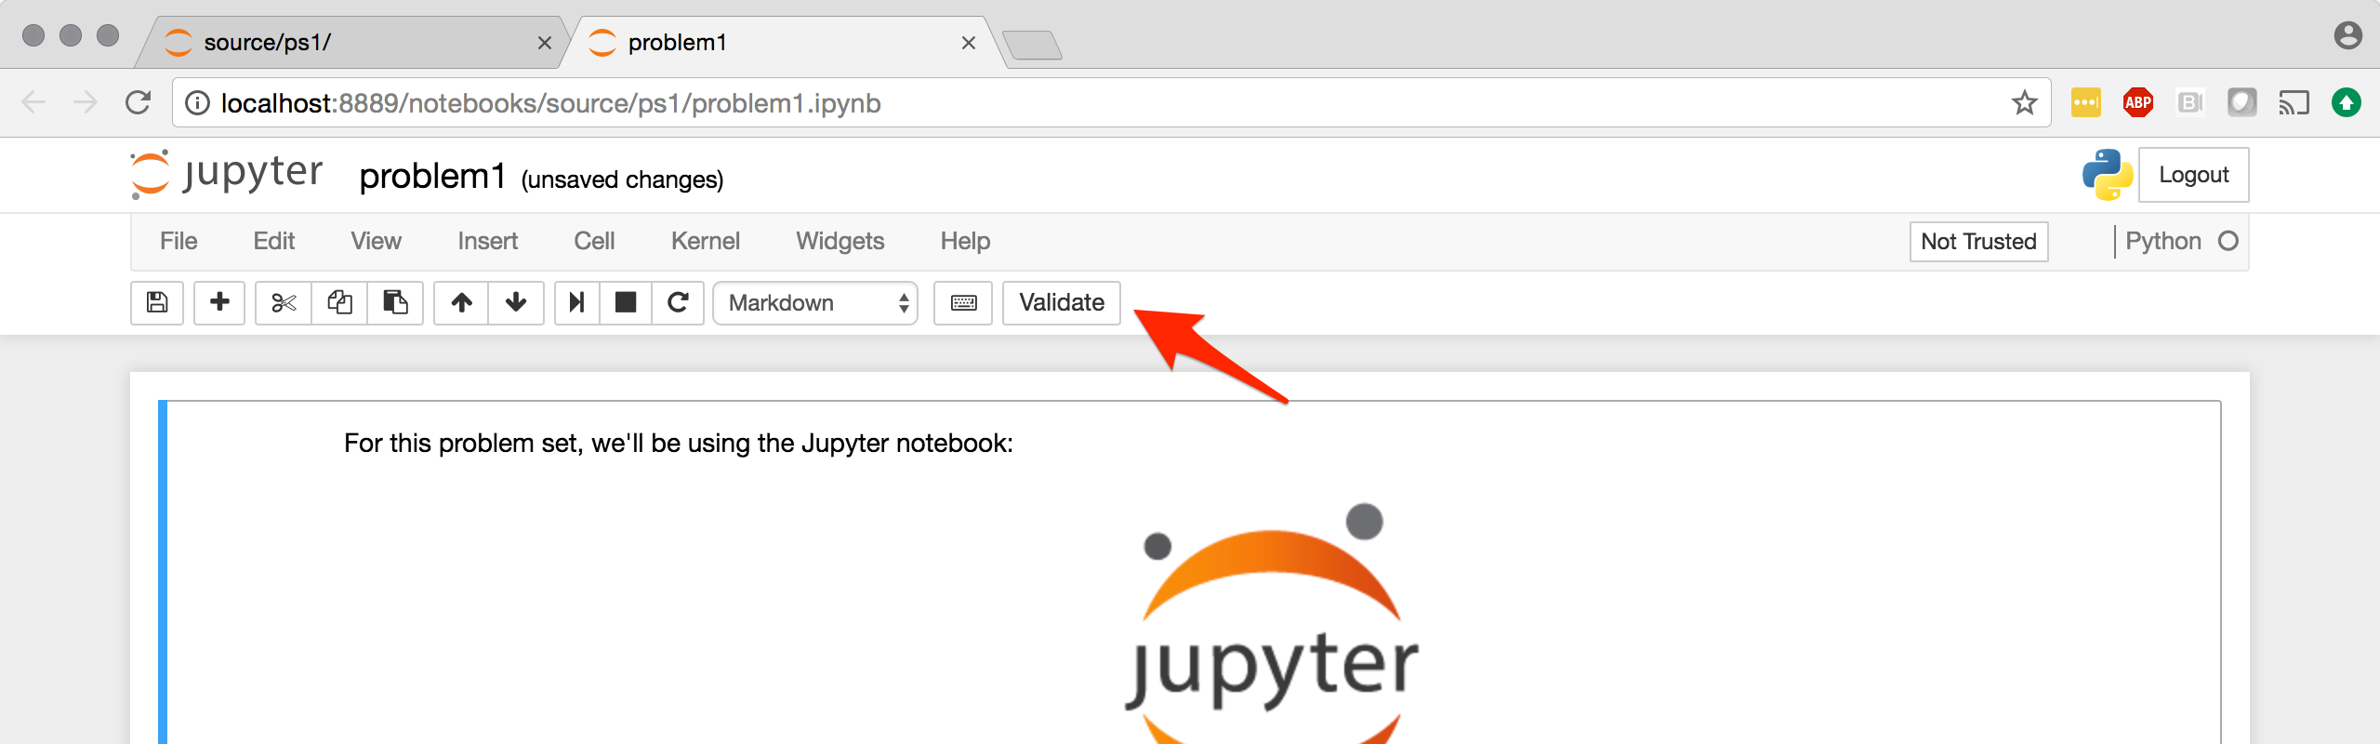This screenshot has width=2380, height=744.
Task: Interrupt kernel with the stop icon
Action: pos(626,302)
